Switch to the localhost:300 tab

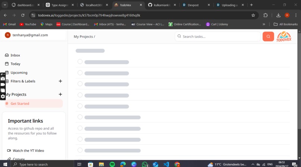coord(94,5)
